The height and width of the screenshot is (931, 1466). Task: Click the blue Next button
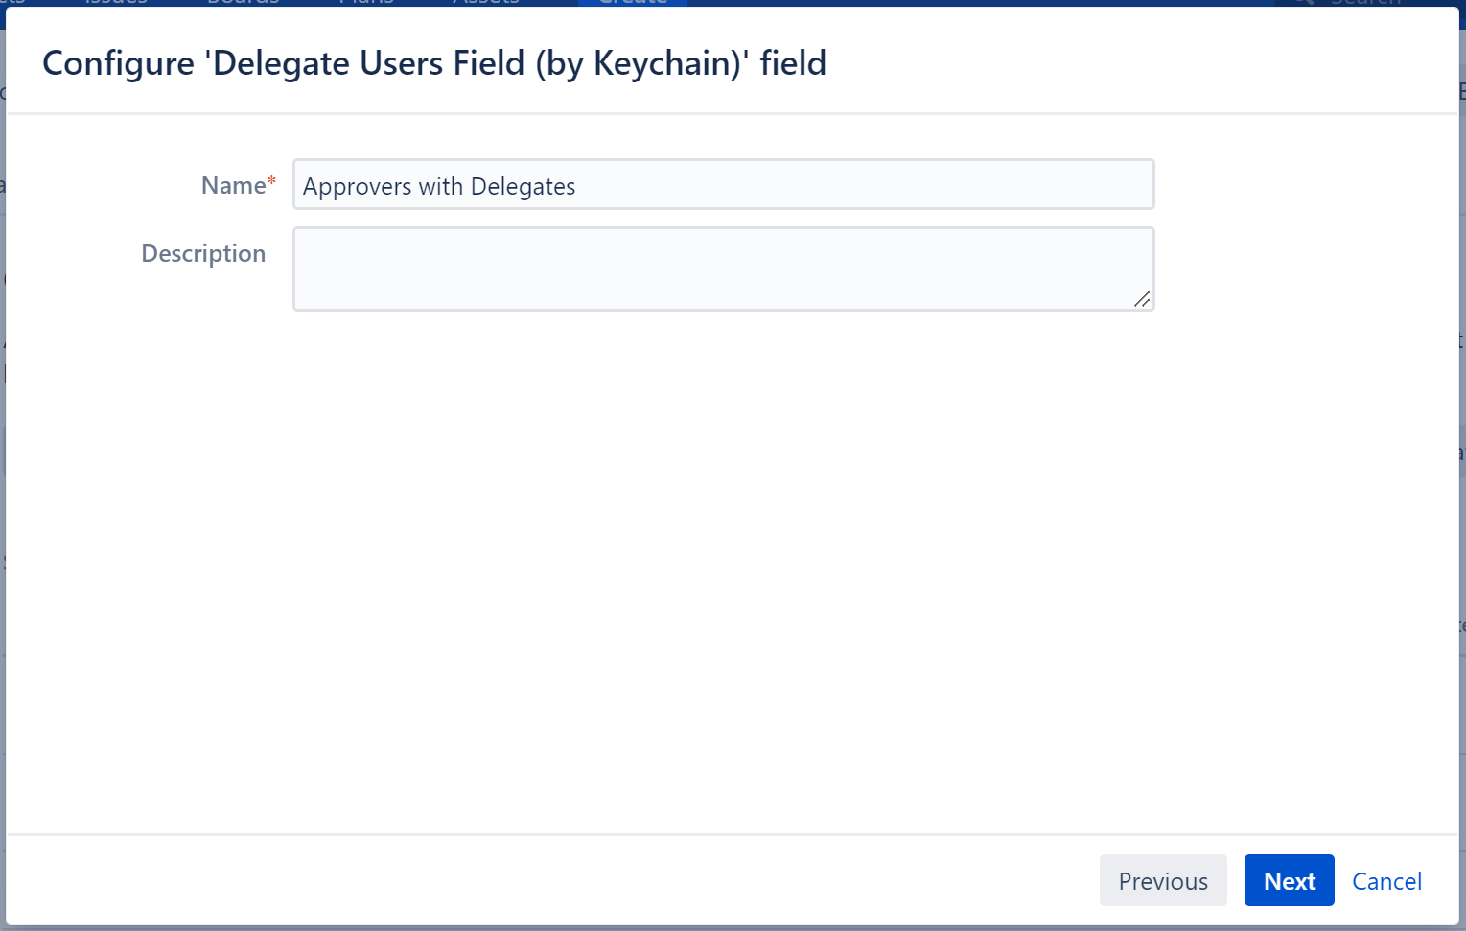click(1289, 880)
